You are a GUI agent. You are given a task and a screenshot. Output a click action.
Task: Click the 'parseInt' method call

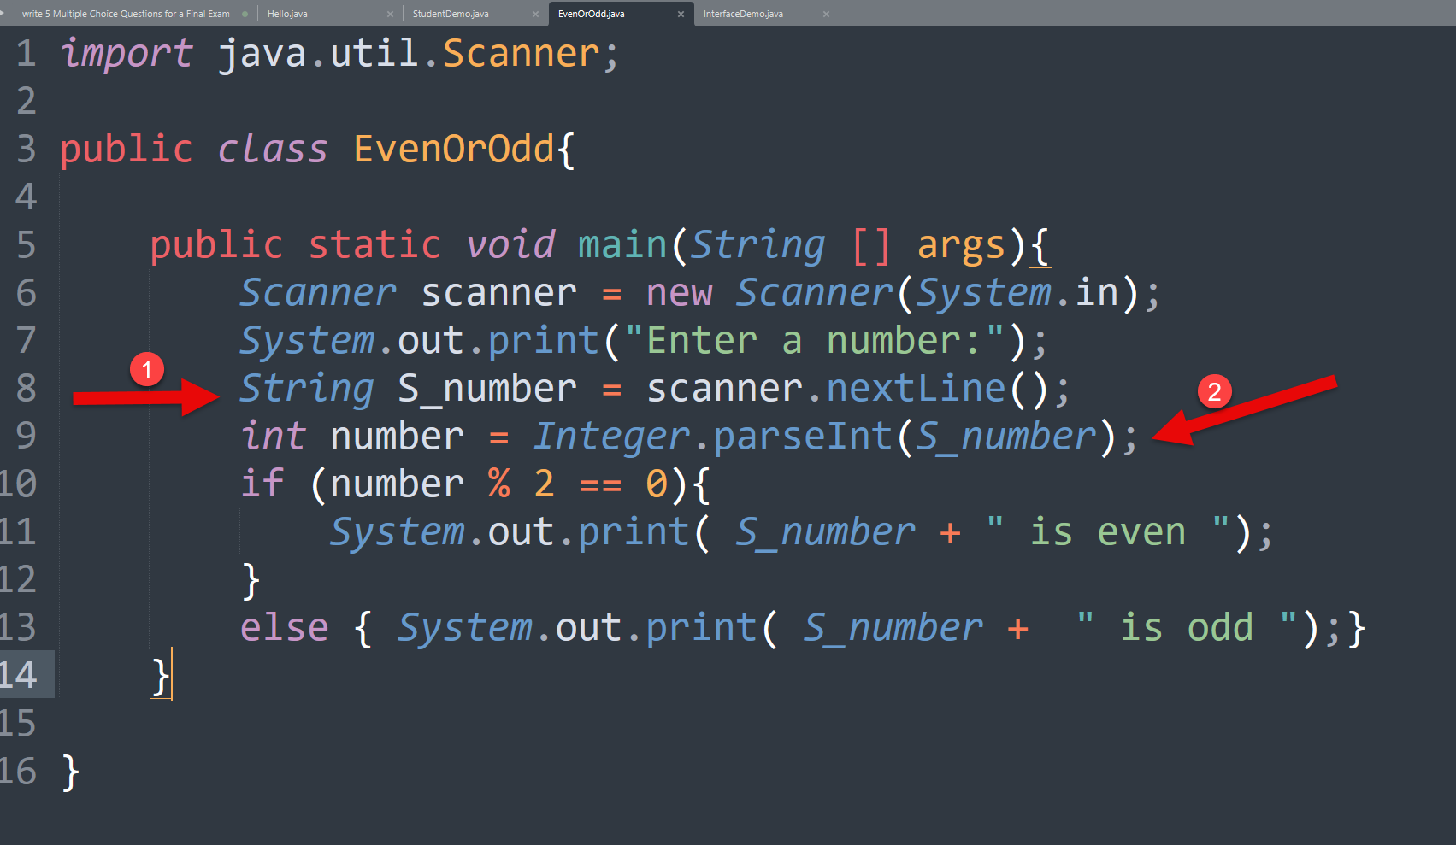pos(803,437)
